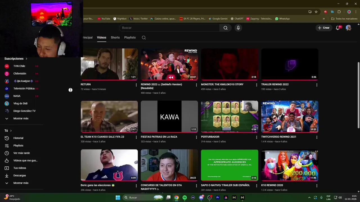
Task: Open the Windows Start menu
Action: tap(118, 198)
